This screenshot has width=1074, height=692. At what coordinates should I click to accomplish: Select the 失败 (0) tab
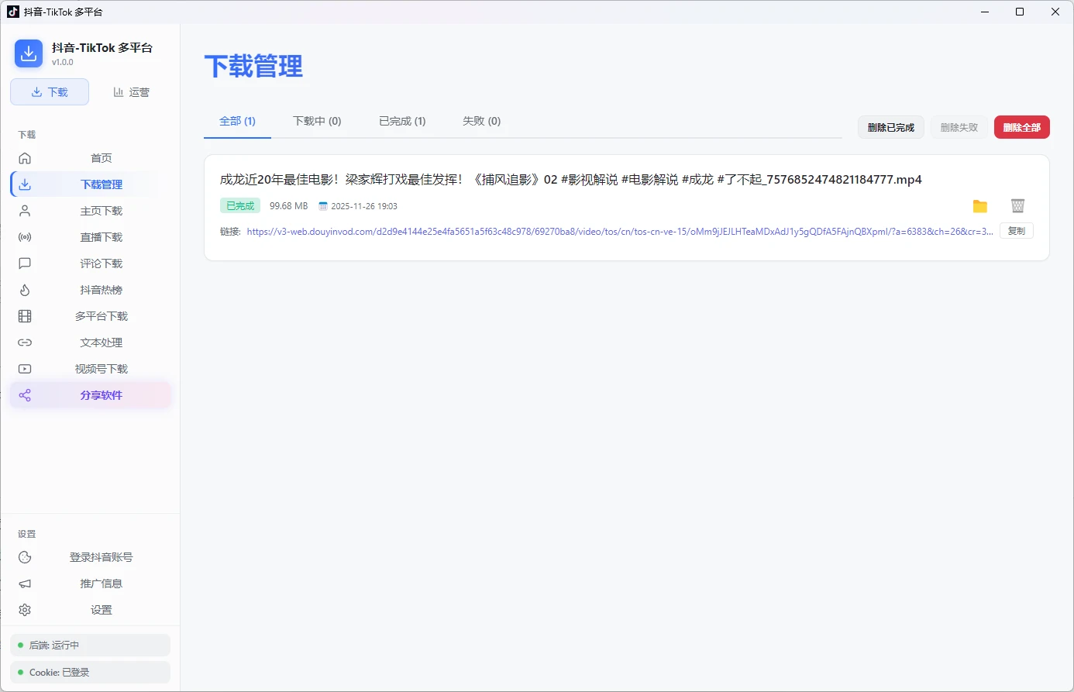(x=481, y=121)
